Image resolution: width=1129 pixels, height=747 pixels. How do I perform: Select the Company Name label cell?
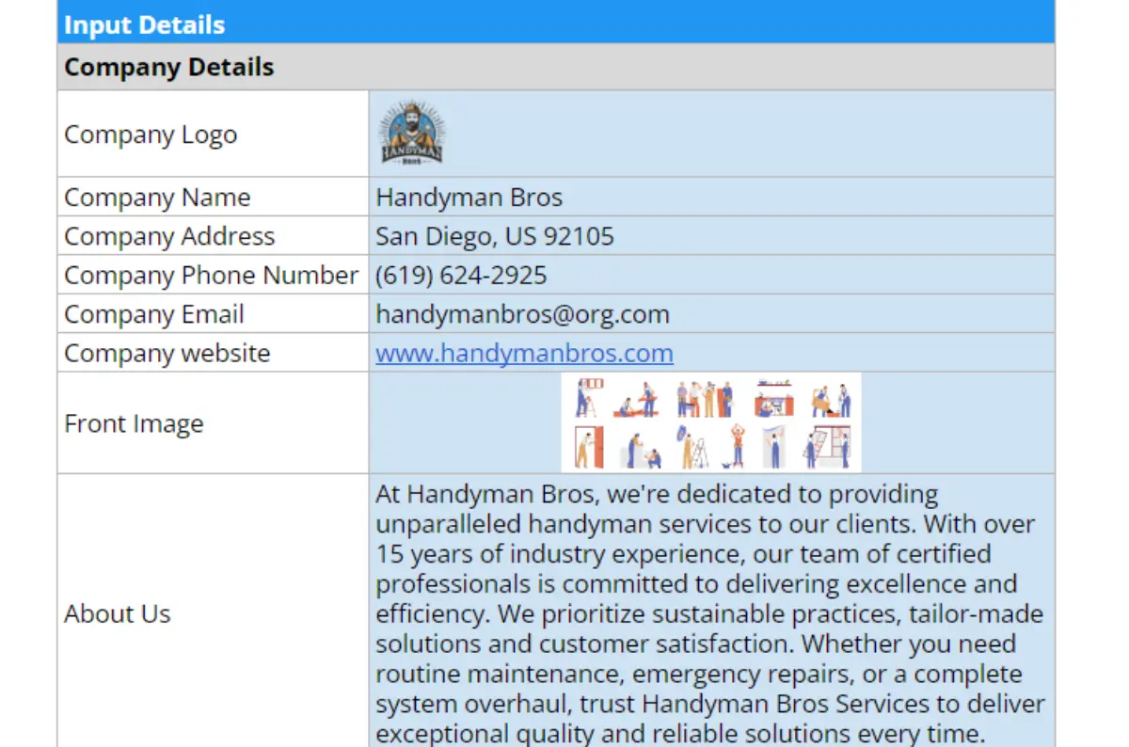pos(213,197)
